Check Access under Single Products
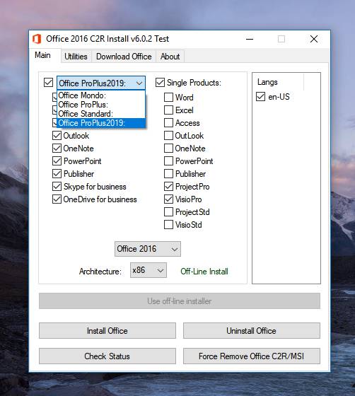 [x=168, y=123]
